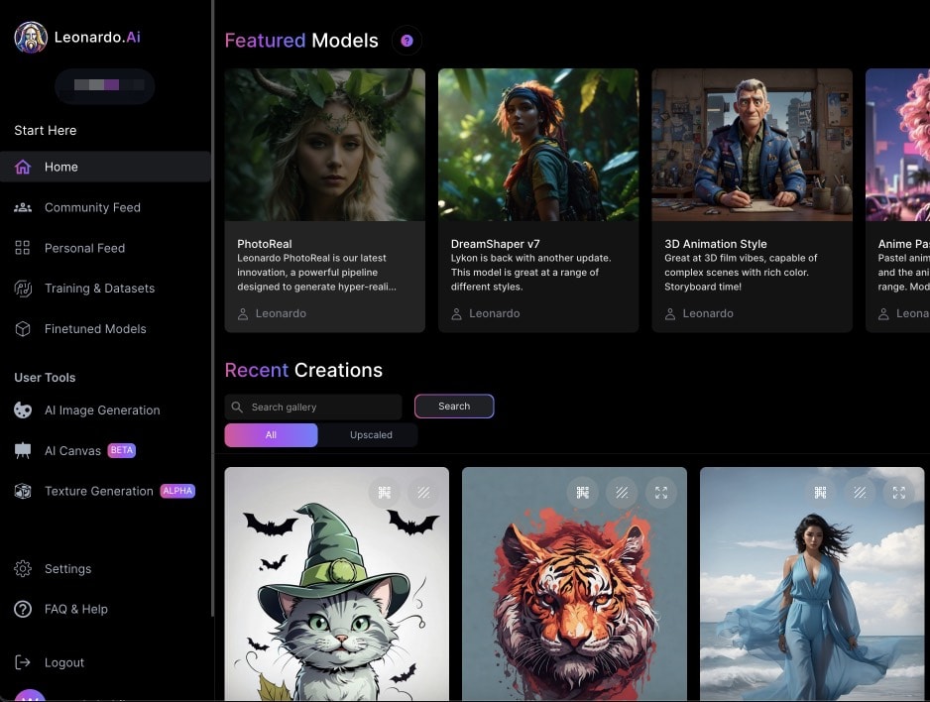Open Training & Datasets
Viewport: 930px width, 702px height.
[x=99, y=288]
